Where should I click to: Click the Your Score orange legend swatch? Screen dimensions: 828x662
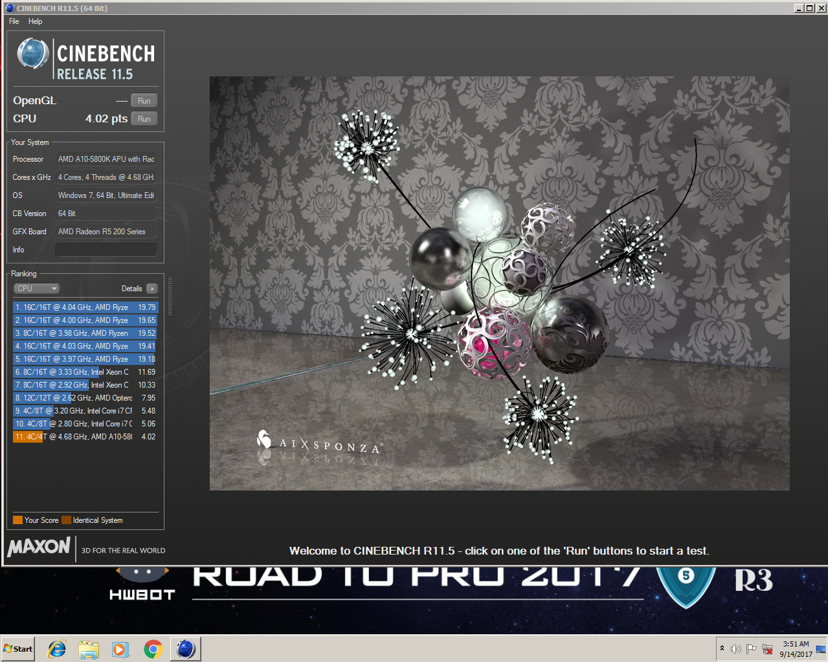(17, 520)
